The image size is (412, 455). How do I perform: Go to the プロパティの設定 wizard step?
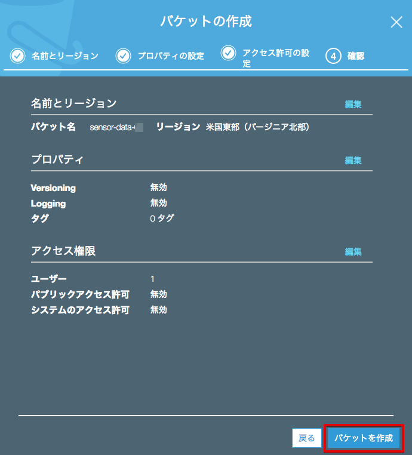[171, 56]
